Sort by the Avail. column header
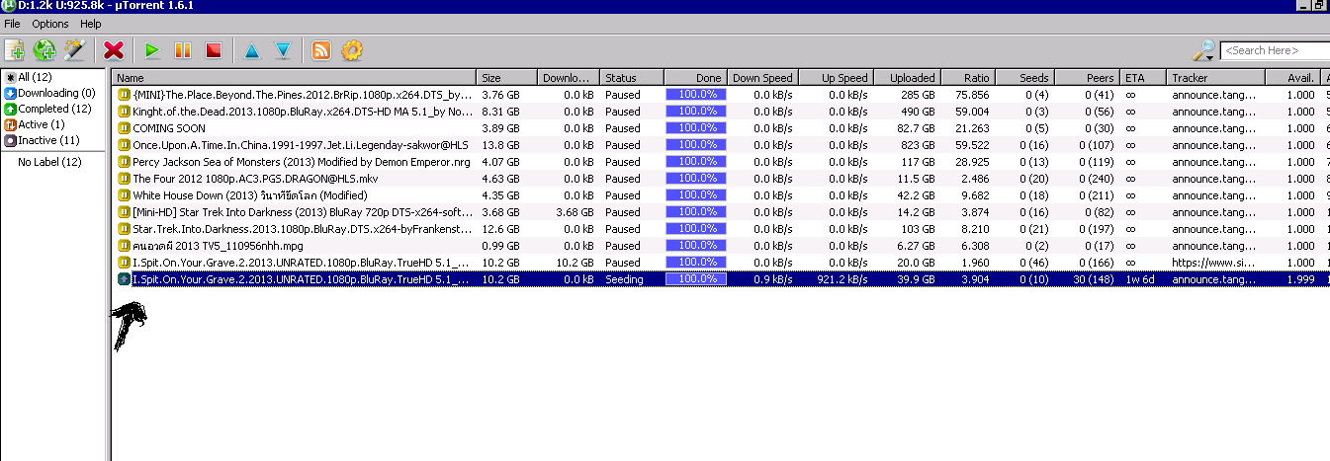1330x461 pixels. (1291, 77)
